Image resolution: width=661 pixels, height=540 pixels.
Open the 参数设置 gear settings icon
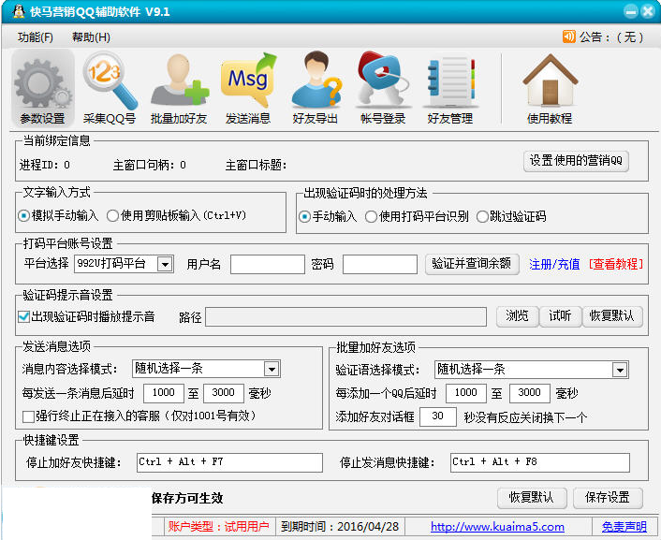click(42, 87)
